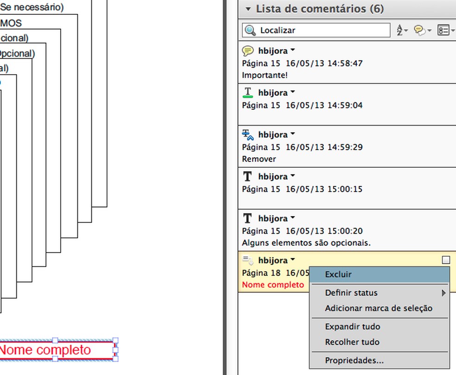This screenshot has width=456, height=375.
Task: Open hbijora dropdown on Importante! comment
Action: (293, 51)
